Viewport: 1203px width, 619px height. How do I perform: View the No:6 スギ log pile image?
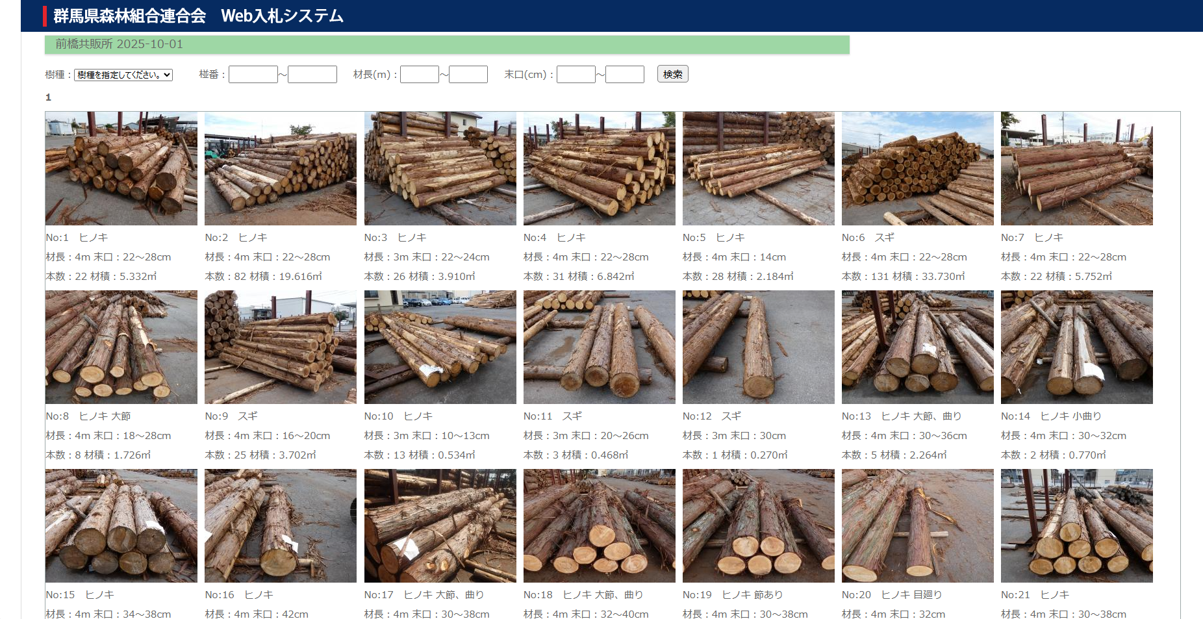tap(917, 169)
